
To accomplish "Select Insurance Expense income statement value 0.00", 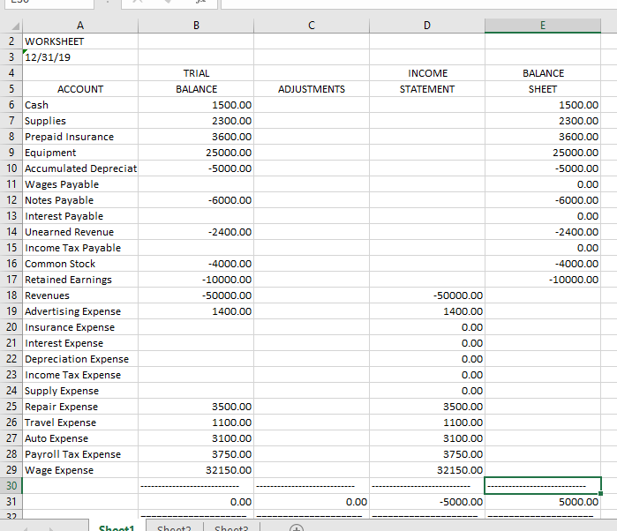I will click(427, 327).
